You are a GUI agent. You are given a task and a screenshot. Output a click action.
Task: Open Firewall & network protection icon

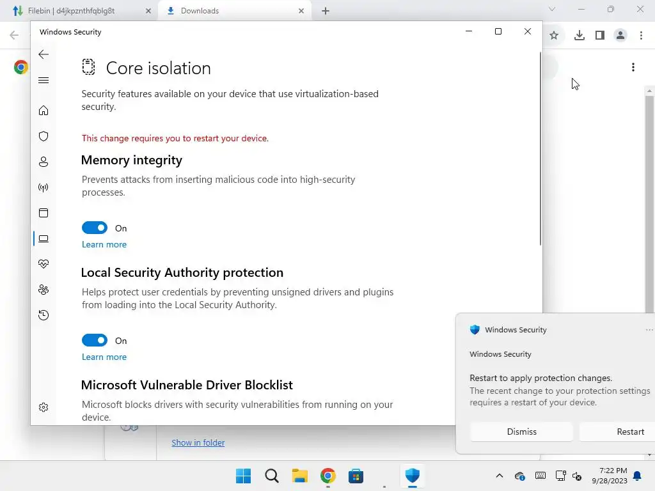coord(43,187)
